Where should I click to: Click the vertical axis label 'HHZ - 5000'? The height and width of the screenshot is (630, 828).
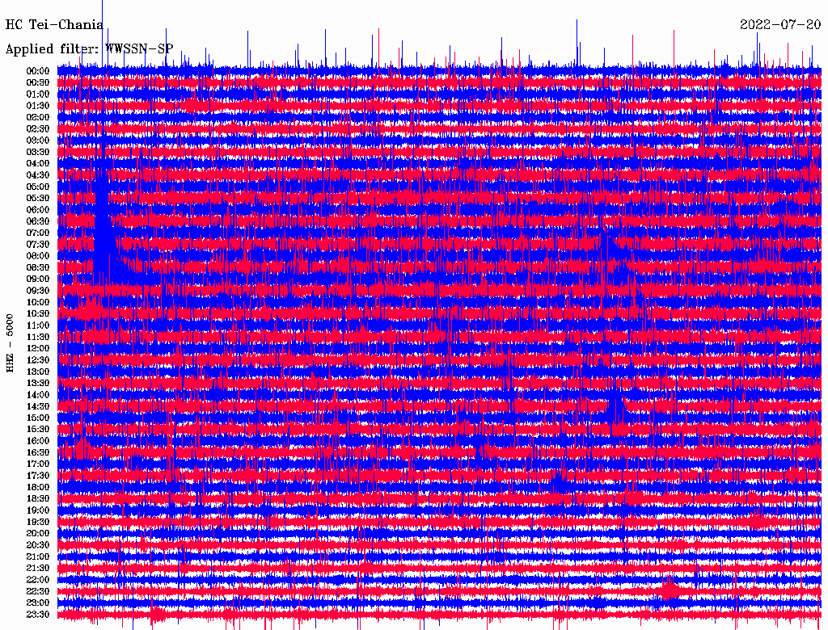[x=10, y=343]
